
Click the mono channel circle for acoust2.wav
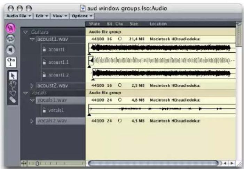coord(120,85)
